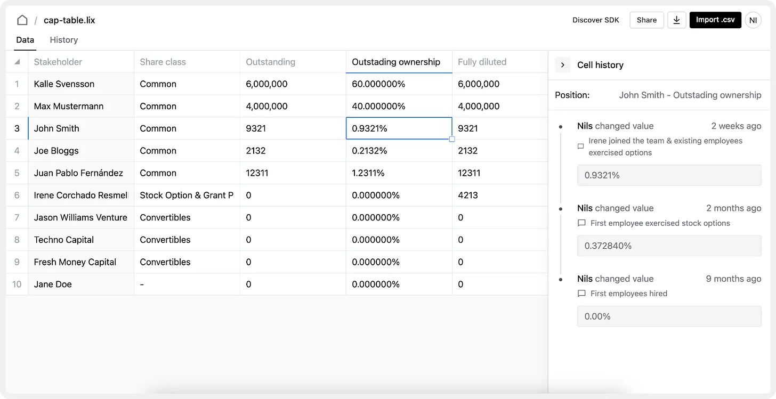
Task: Select row number 1 header
Action: [17, 84]
